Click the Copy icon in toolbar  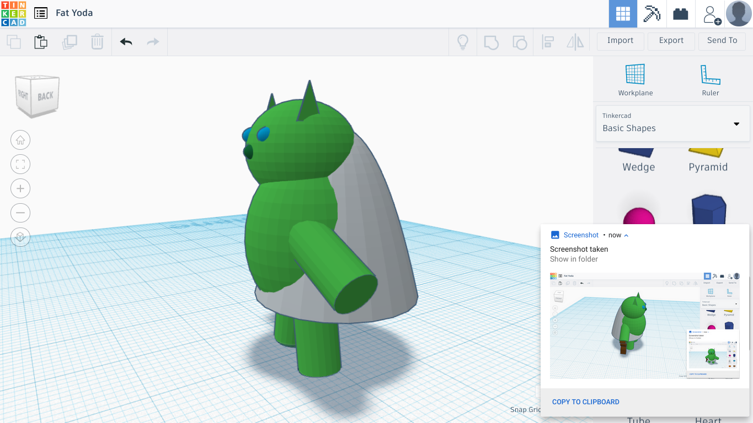pyautogui.click(x=14, y=42)
